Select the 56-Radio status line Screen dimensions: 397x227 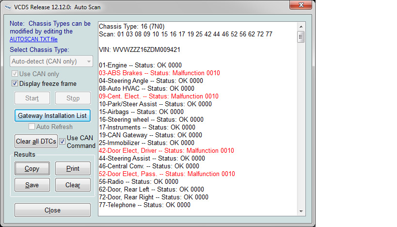coord(139,182)
